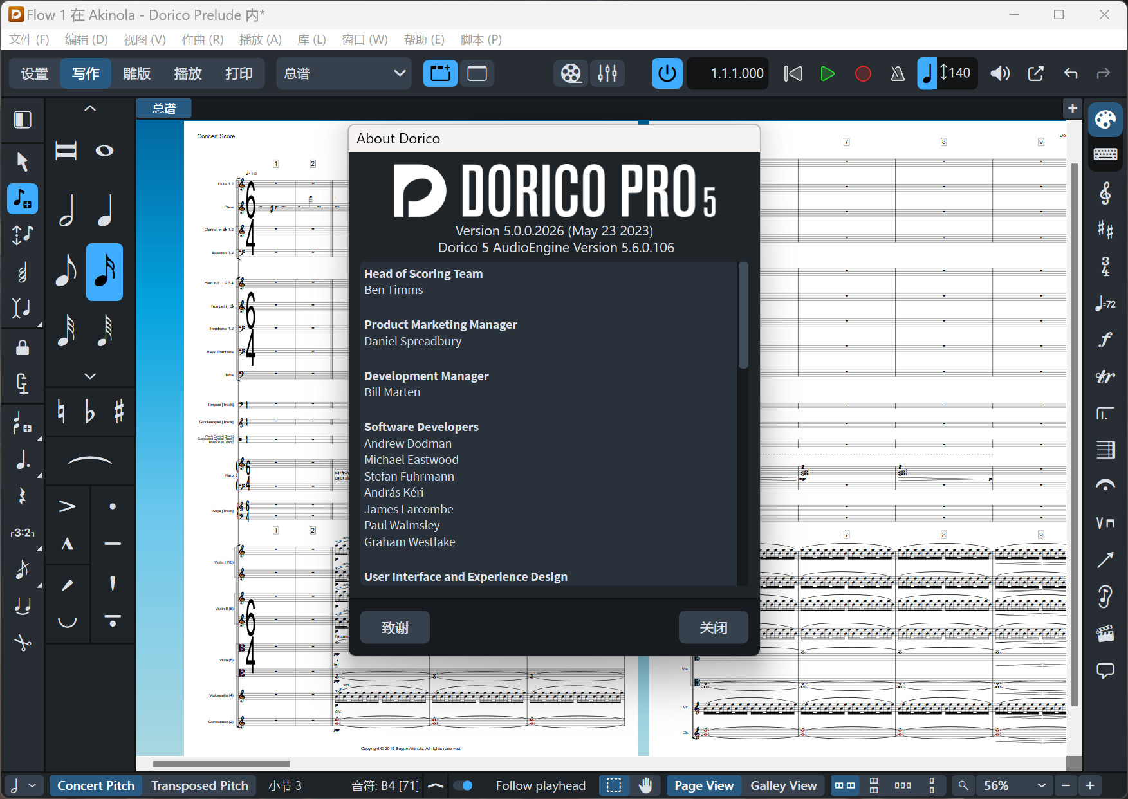Add a slur to the selection
Viewport: 1128px width, 799px height.
pos(90,461)
